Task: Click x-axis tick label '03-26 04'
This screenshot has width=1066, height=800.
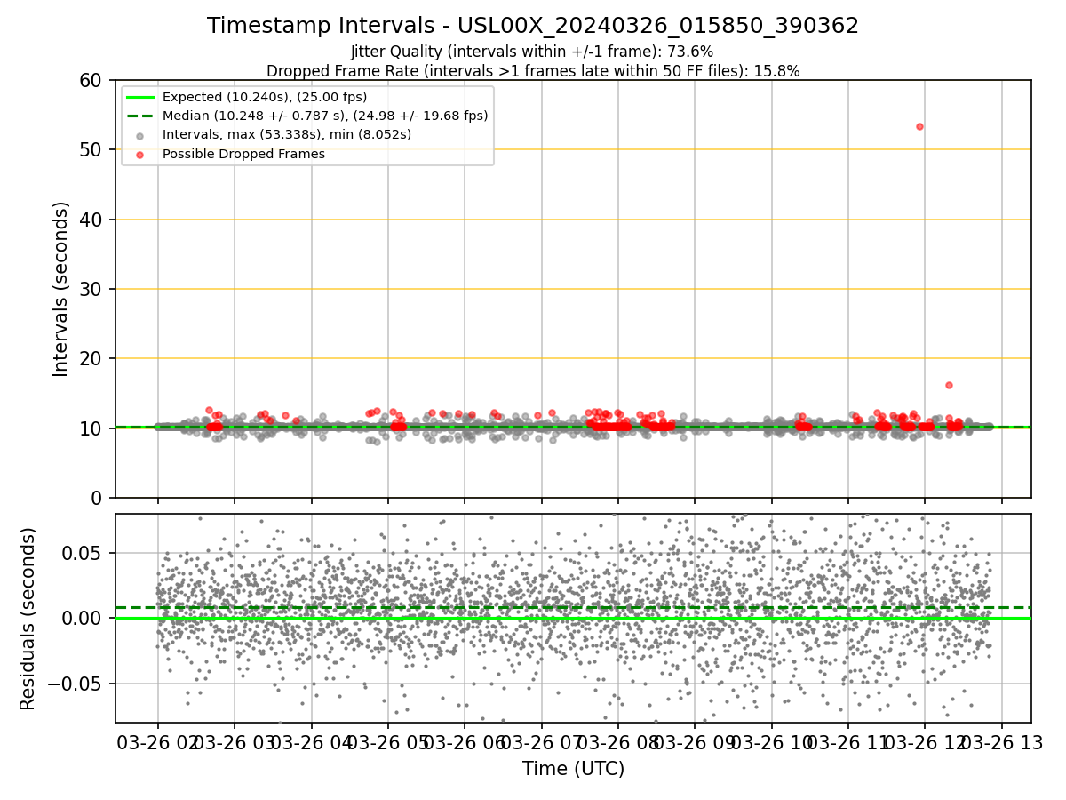Action: coord(311,742)
